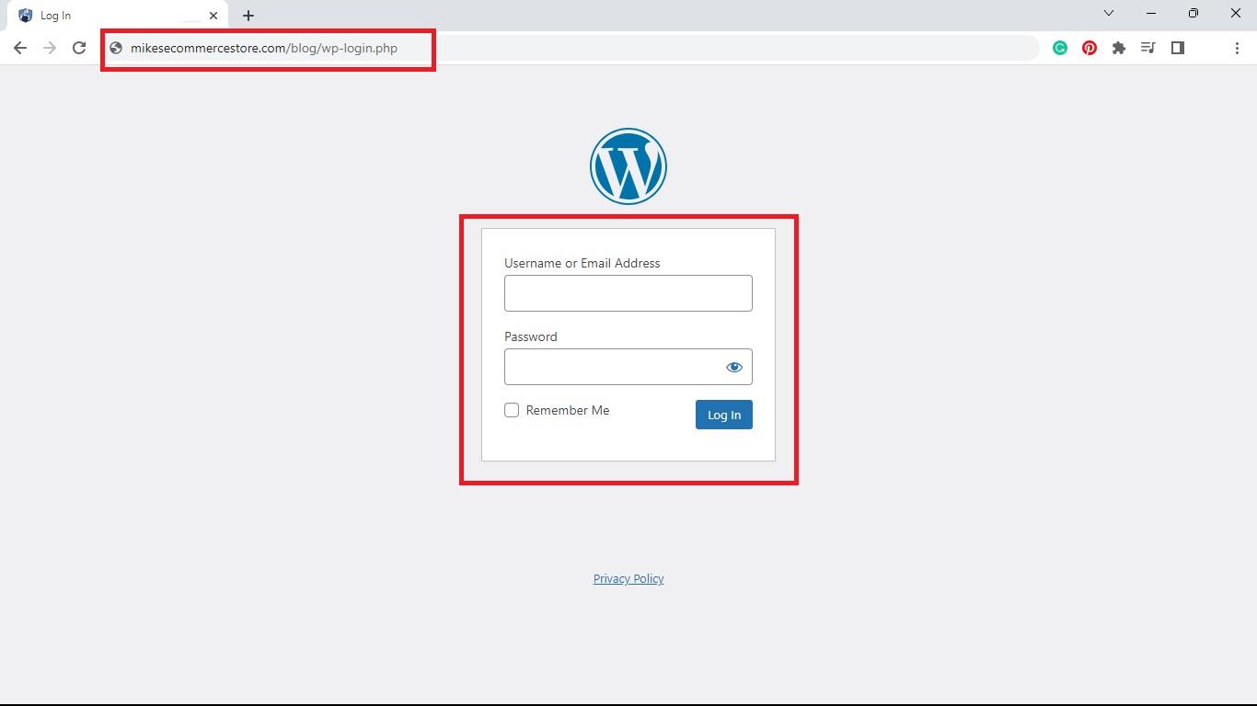Restore down the browser window

(x=1194, y=13)
